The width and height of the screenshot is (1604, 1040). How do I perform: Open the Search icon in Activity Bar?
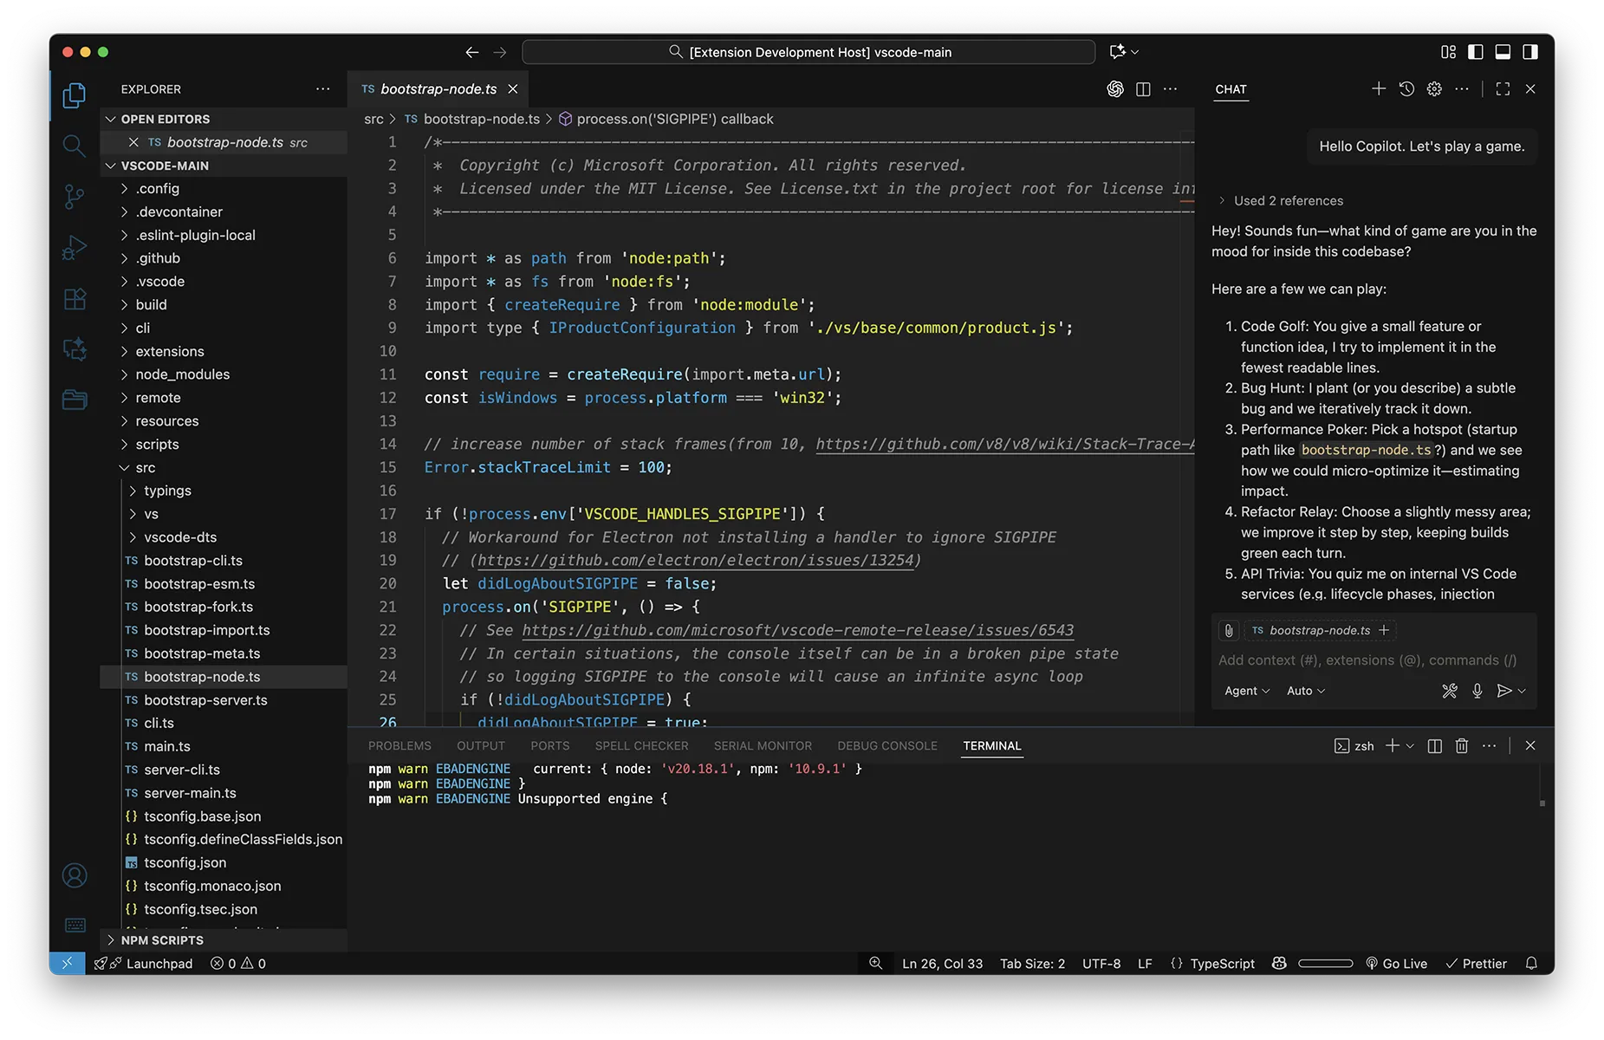(74, 146)
